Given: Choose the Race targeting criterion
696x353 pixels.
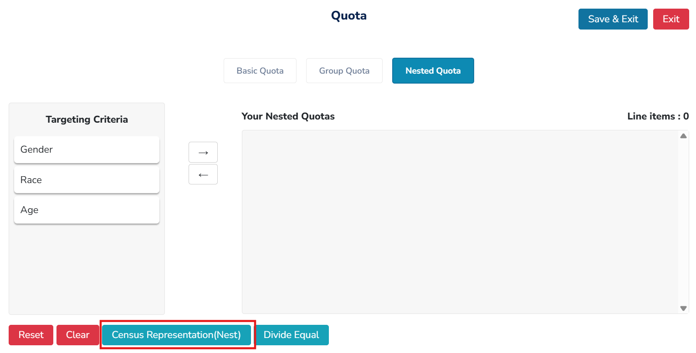Looking at the screenshot, I should (87, 180).
